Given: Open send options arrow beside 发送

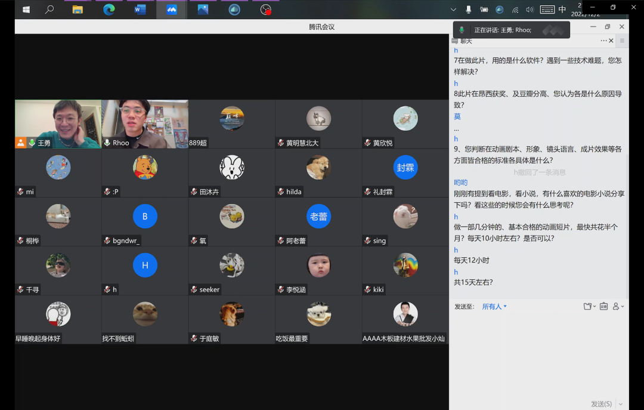Looking at the screenshot, I should tap(621, 404).
